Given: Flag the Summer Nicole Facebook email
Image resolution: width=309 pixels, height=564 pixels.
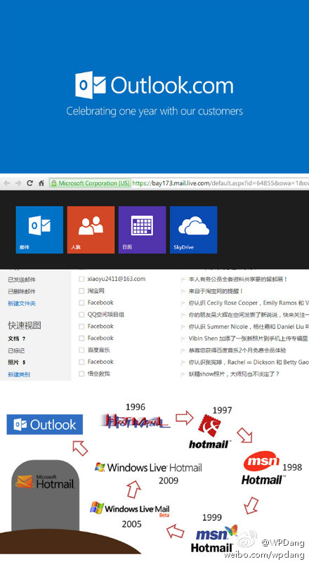Looking at the screenshot, I should click(x=183, y=327).
